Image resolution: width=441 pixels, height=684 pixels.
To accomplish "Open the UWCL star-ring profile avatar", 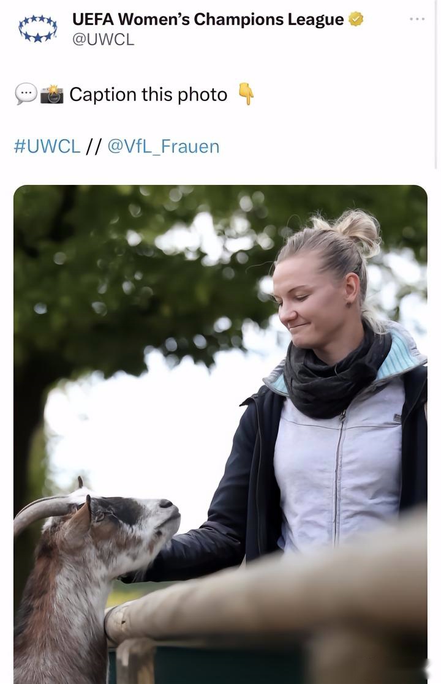I will (38, 29).
